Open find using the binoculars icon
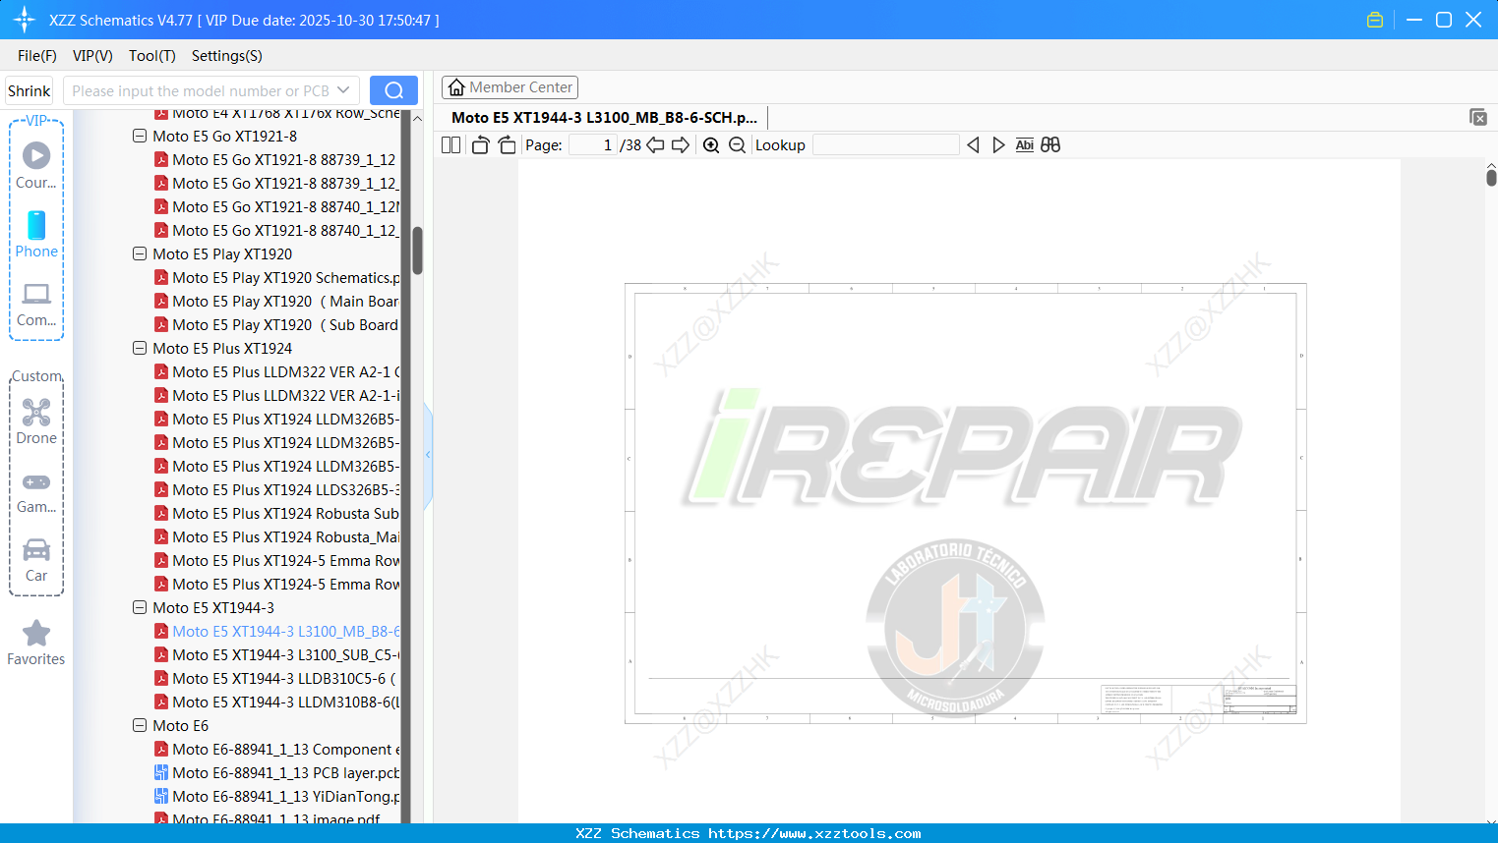Image resolution: width=1498 pixels, height=843 pixels. click(x=1049, y=144)
